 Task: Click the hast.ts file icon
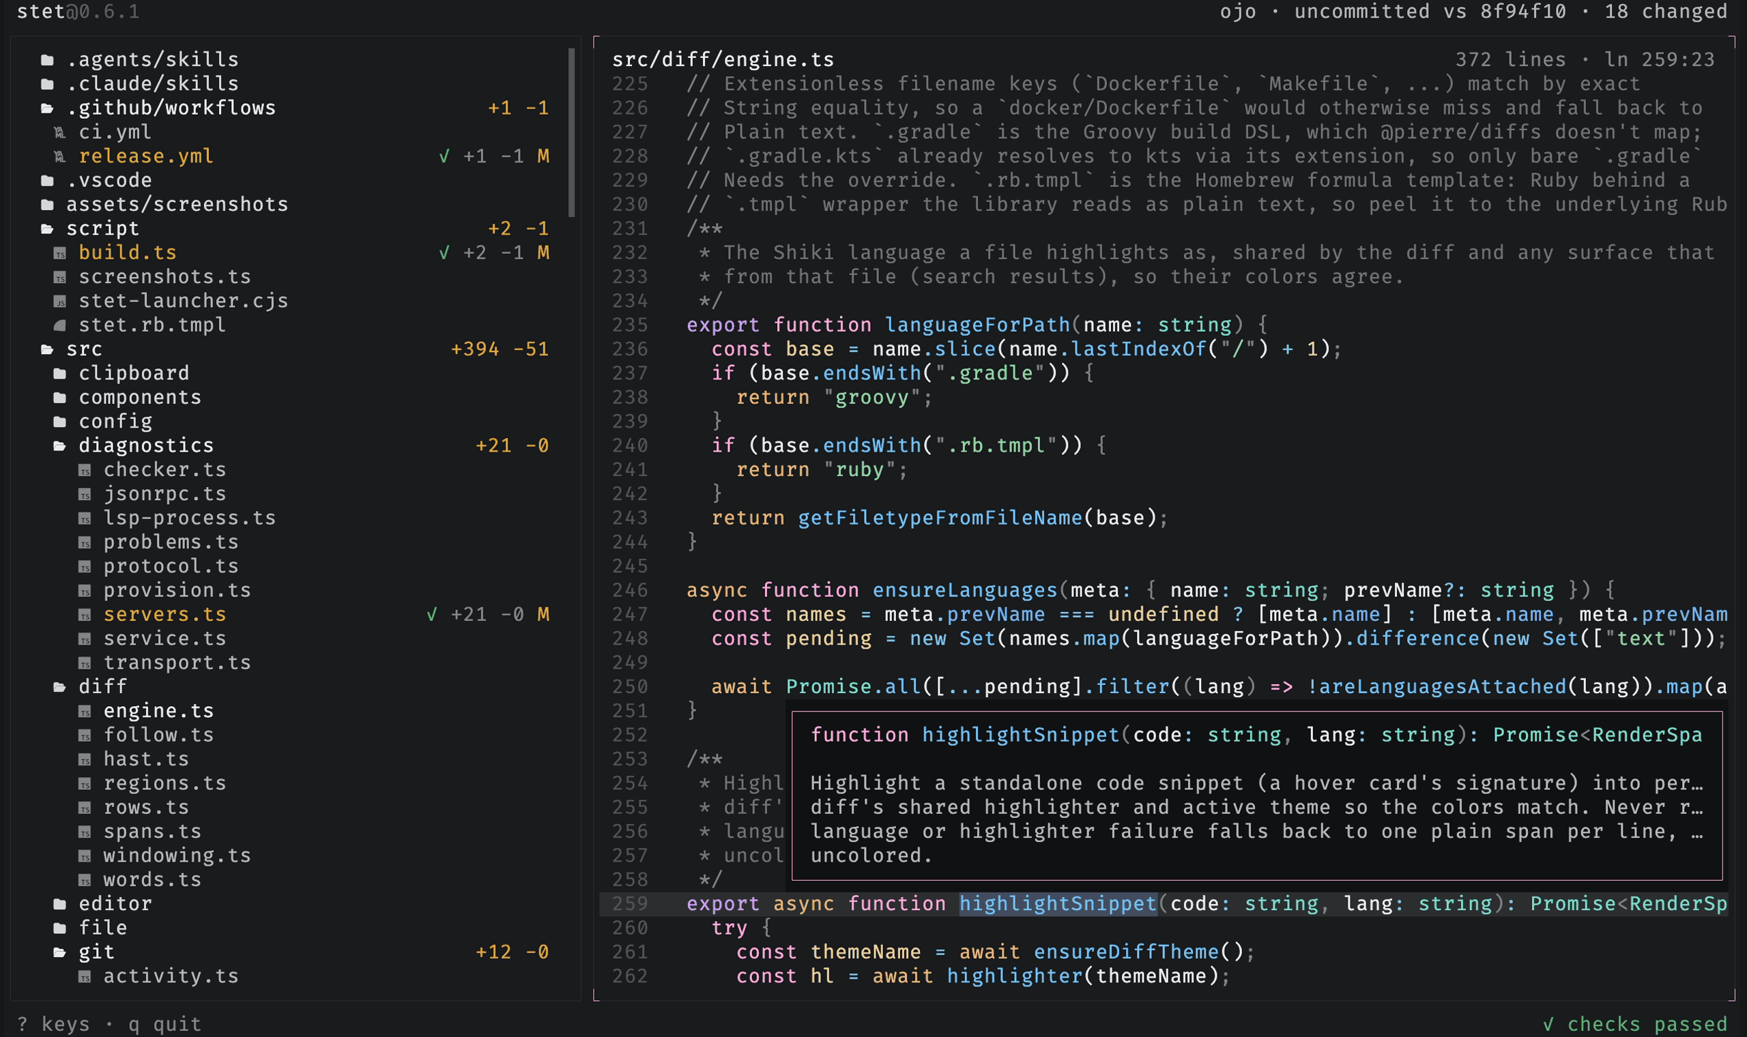85,759
